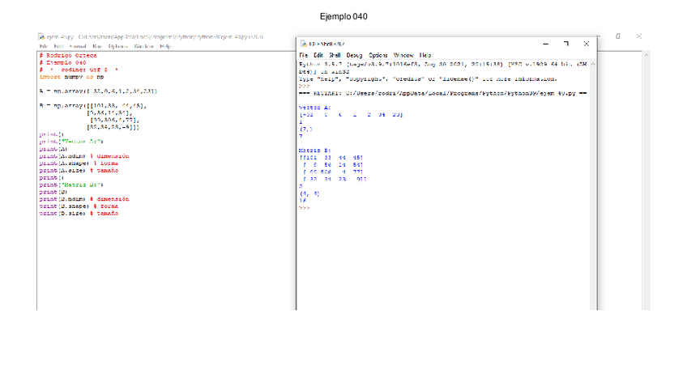Open the Help menu in the IDLE Shell window
Viewport: 687px width, 386px height.
pos(425,55)
